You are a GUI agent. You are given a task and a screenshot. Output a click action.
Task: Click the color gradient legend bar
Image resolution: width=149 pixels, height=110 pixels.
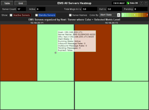click(135, 15)
